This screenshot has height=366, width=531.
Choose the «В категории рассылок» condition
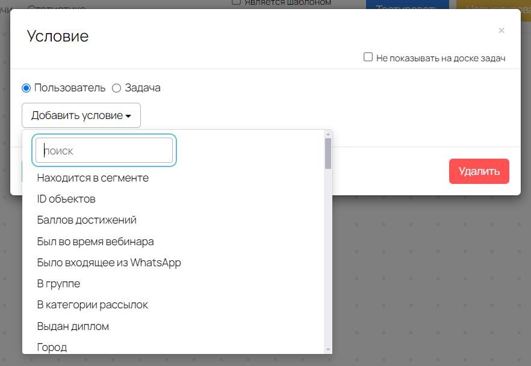[x=92, y=305]
